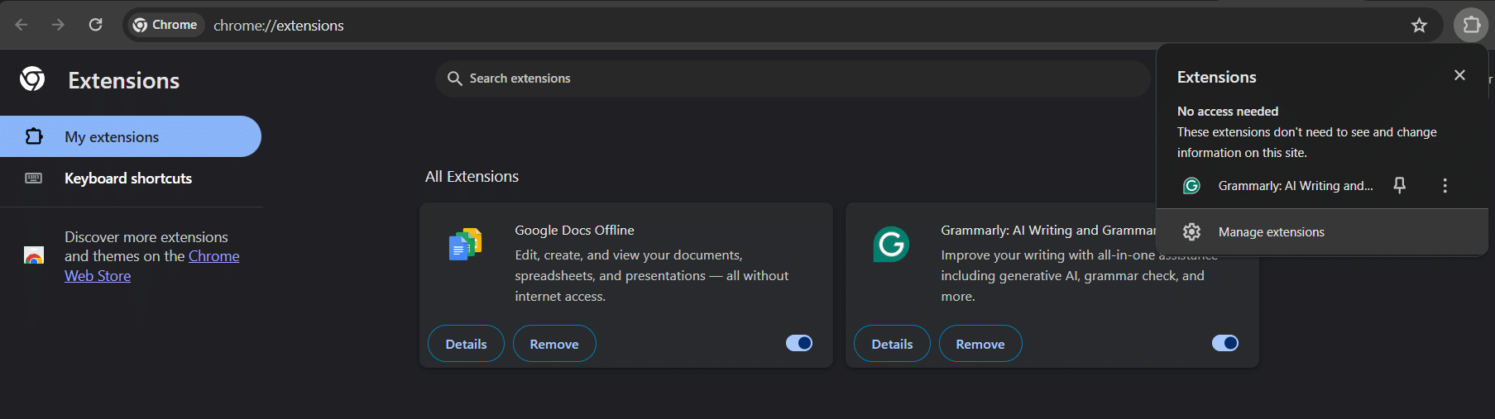This screenshot has width=1495, height=419.
Task: Turn off the Grammarly extension toggle
Action: (1225, 343)
